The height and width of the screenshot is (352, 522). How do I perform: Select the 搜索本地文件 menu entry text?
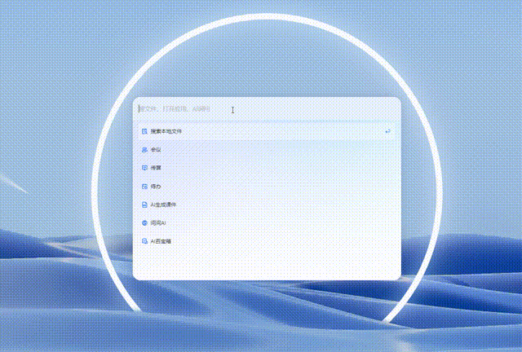point(166,131)
